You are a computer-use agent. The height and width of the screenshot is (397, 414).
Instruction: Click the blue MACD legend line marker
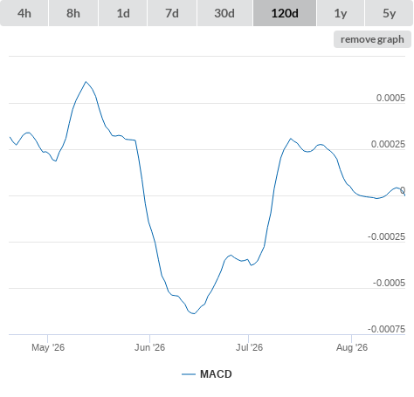point(189,374)
